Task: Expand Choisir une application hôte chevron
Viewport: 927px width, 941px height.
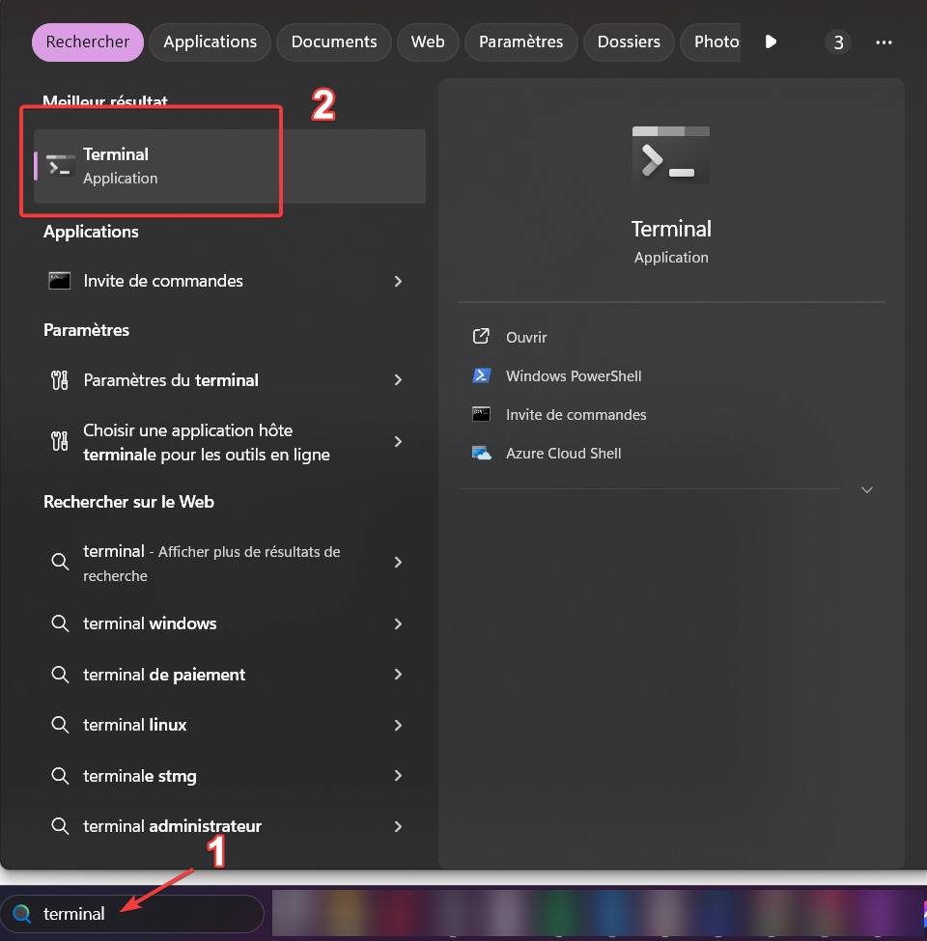Action: point(398,442)
